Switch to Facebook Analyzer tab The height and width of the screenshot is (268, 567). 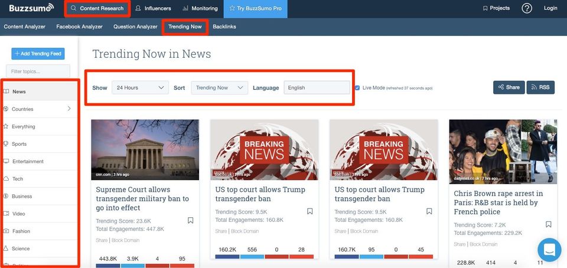(80, 27)
